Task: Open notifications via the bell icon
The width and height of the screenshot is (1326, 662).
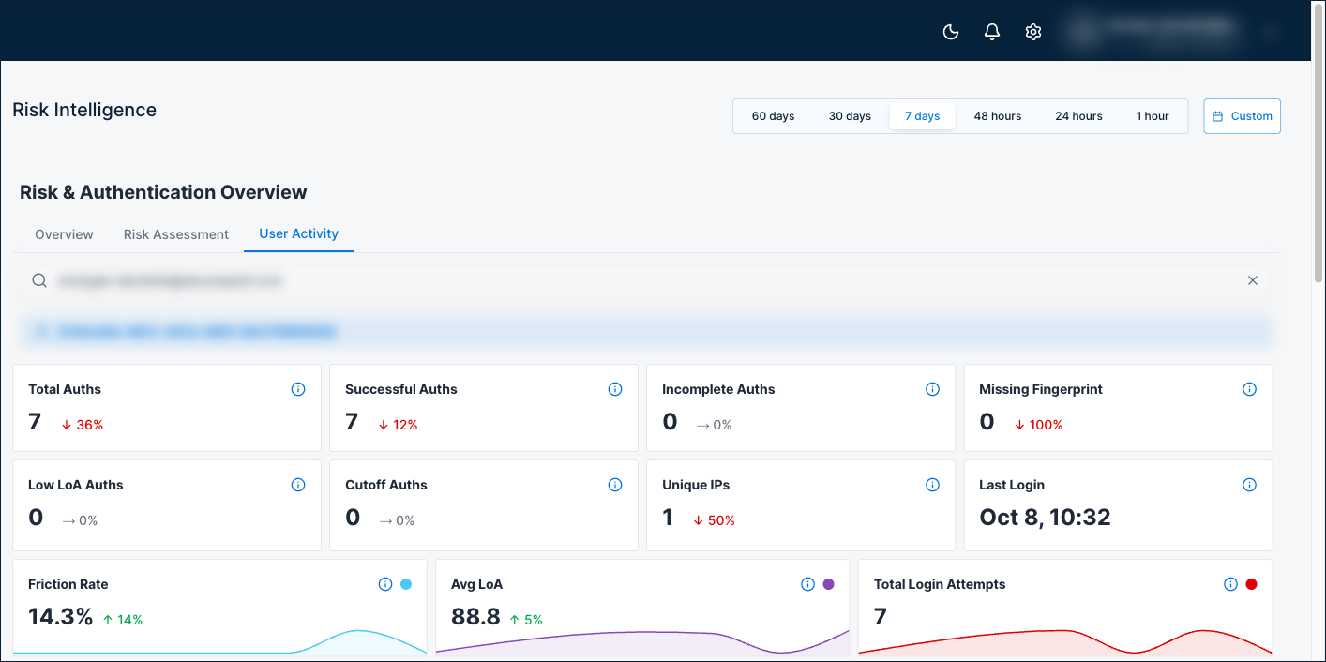Action: [x=992, y=32]
